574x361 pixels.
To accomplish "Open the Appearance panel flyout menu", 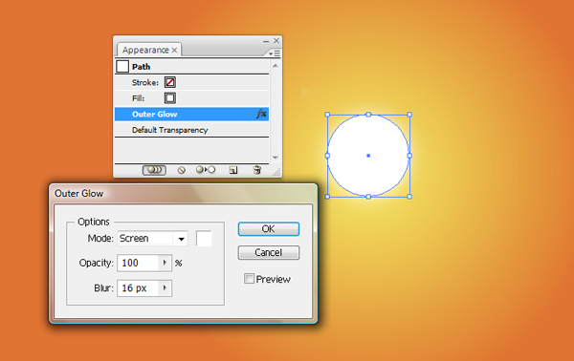I will pyautogui.click(x=275, y=53).
